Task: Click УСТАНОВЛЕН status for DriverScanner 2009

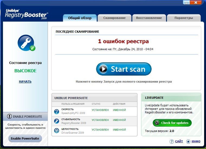Action: coord(100,130)
